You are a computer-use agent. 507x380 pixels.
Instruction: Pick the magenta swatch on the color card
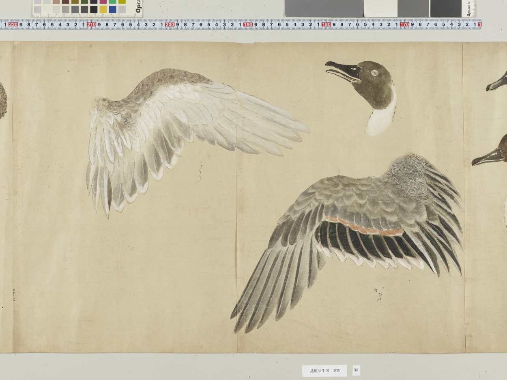[103, 2]
